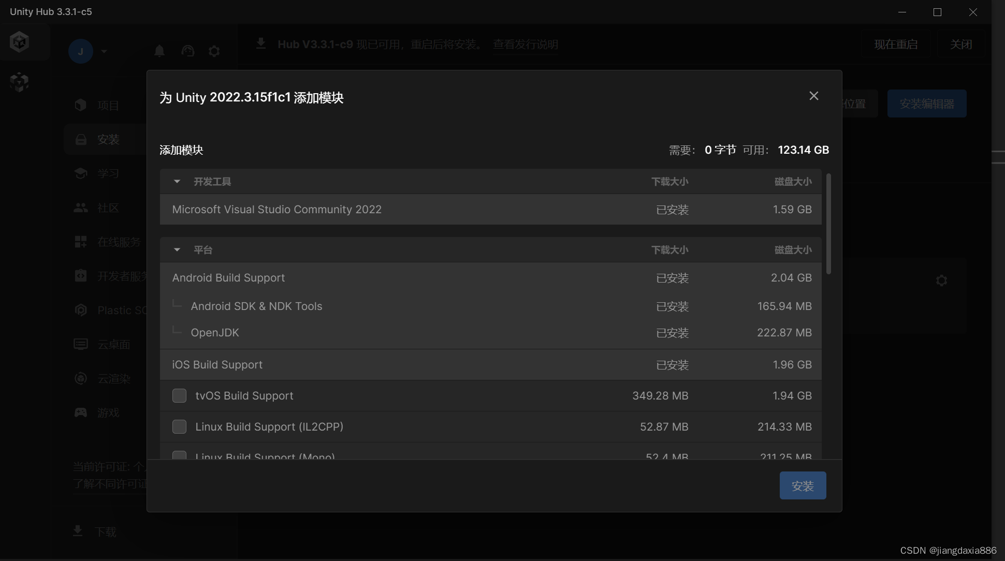This screenshot has height=561, width=1005.
Task: Open the 查看发行说明 link
Action: point(525,45)
